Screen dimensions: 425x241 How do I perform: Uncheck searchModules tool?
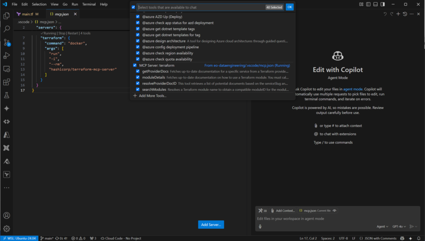tap(138, 89)
